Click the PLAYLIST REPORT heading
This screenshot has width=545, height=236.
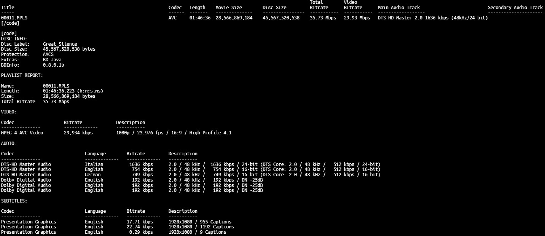point(22,75)
